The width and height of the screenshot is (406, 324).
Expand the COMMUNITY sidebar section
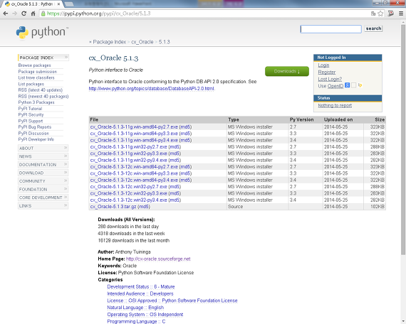tap(43, 181)
